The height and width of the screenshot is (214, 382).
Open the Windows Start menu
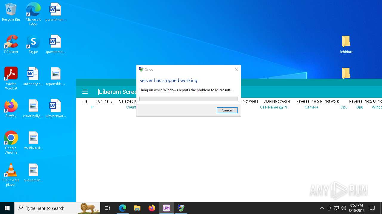(7, 208)
